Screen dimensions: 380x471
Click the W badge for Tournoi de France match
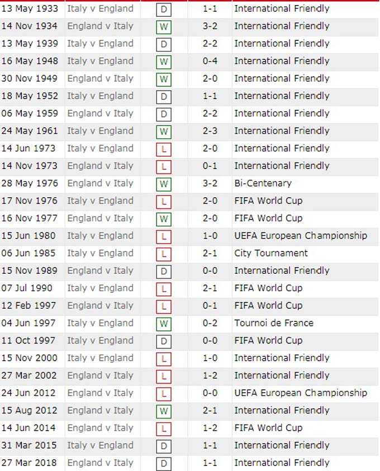click(x=164, y=324)
